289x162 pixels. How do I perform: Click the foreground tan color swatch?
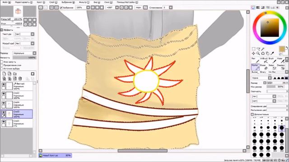(282, 49)
